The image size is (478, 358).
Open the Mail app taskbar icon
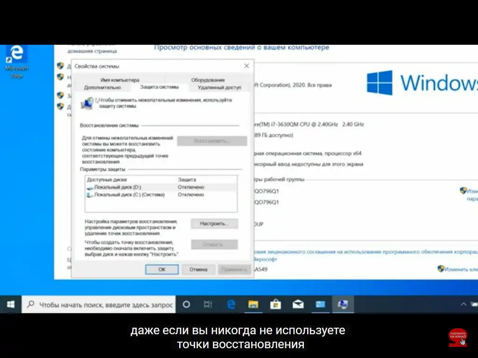[298, 304]
